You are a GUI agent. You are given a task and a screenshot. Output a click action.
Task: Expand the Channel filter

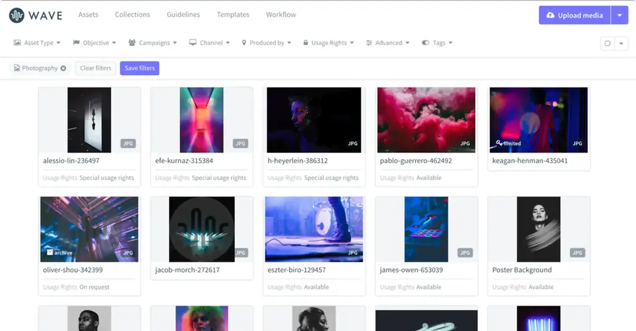(209, 43)
